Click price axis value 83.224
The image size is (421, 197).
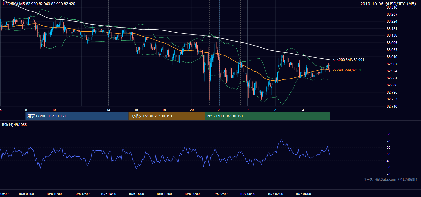(x=391, y=21)
